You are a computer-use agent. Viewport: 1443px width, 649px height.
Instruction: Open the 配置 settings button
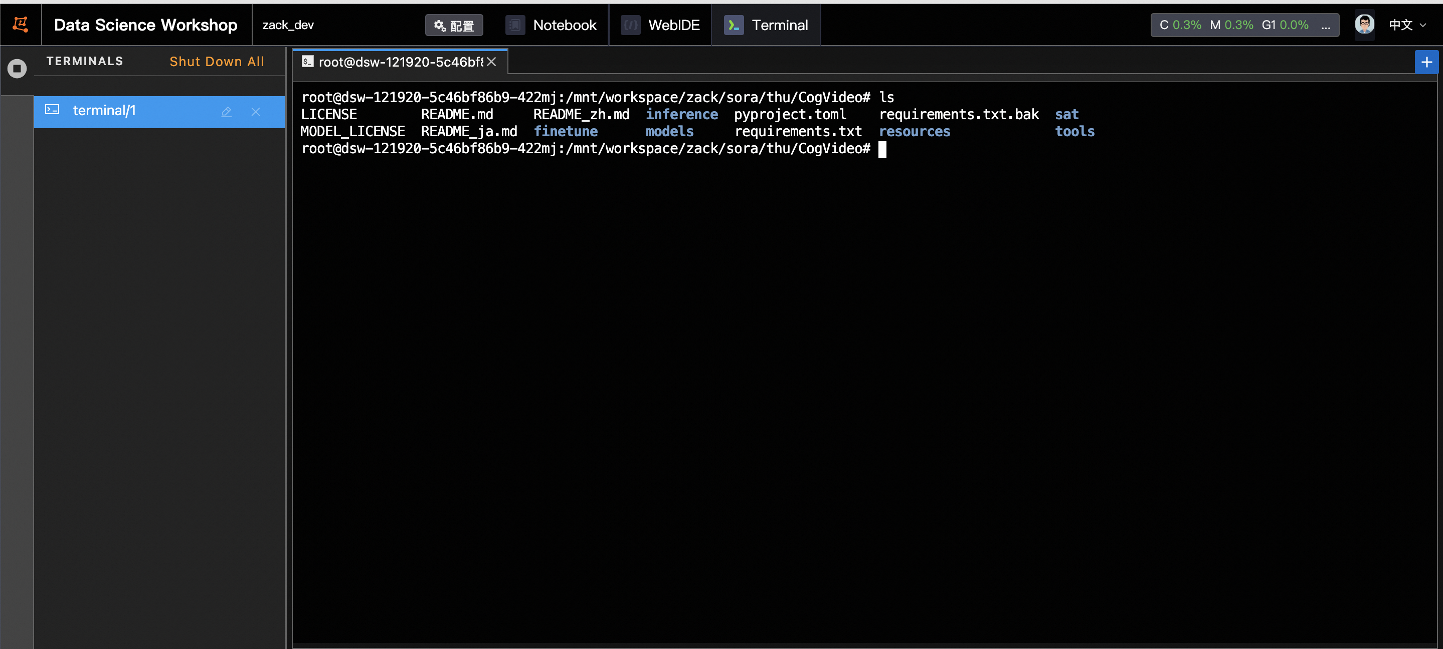click(454, 25)
